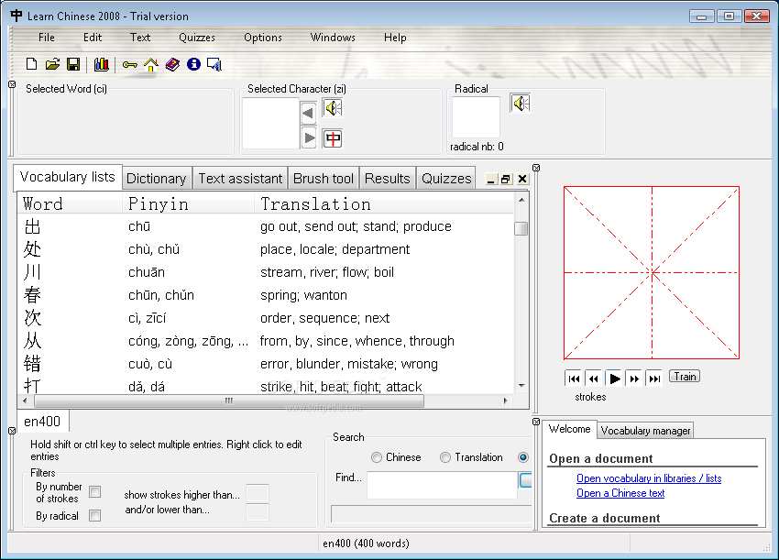Open the vocabulary books toolbar icon
This screenshot has height=560, width=779.
point(102,64)
